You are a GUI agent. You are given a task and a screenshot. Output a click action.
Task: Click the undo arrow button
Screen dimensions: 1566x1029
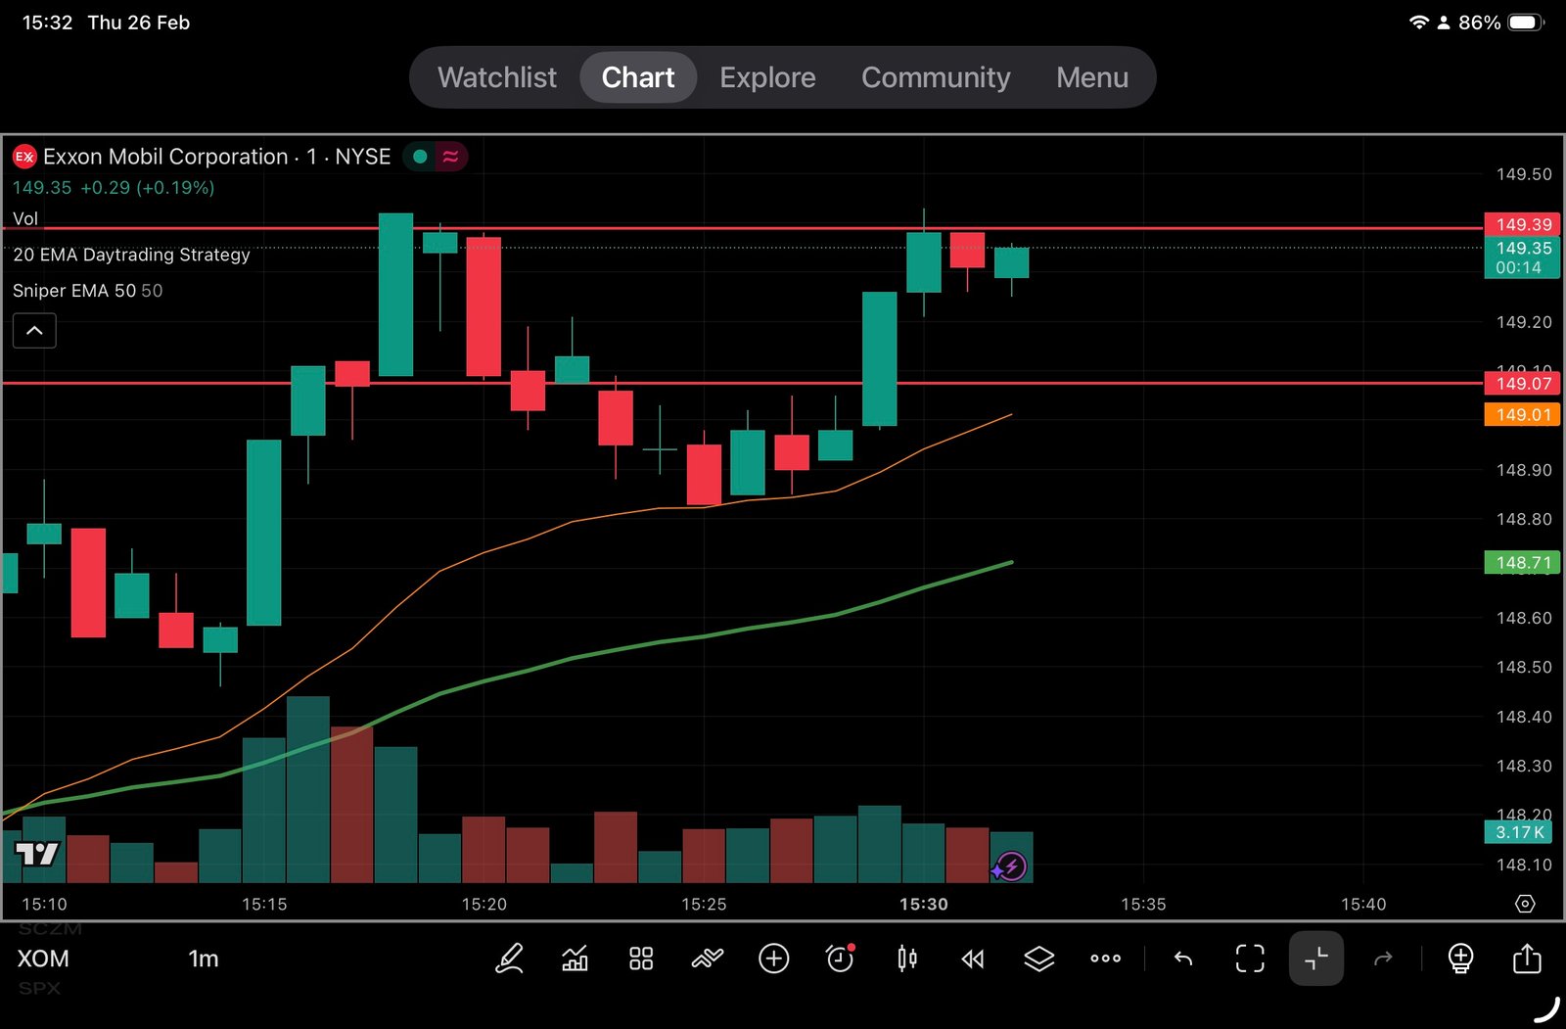(x=1183, y=959)
